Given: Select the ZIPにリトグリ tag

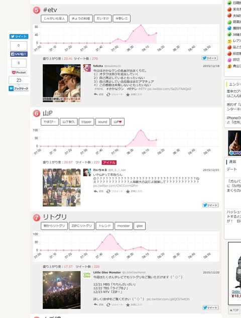Looking at the screenshot, I should click(x=82, y=226).
